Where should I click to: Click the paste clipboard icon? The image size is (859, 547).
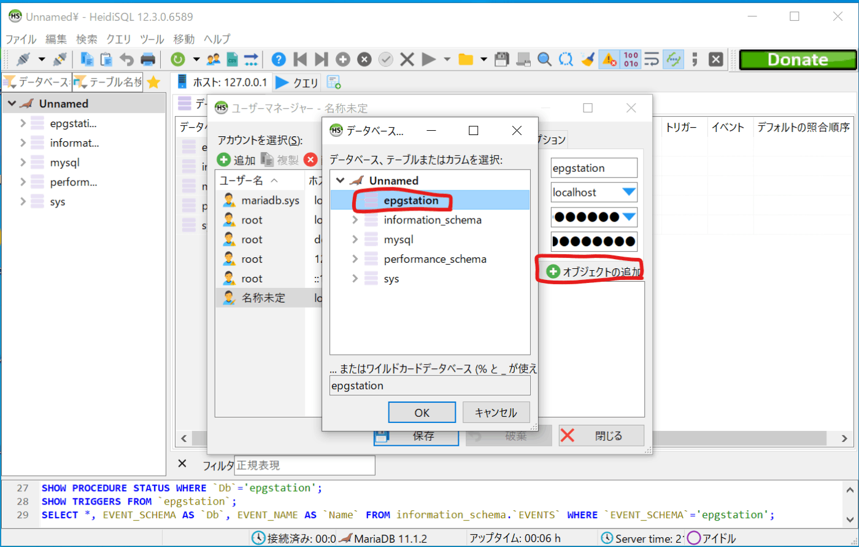tap(107, 60)
